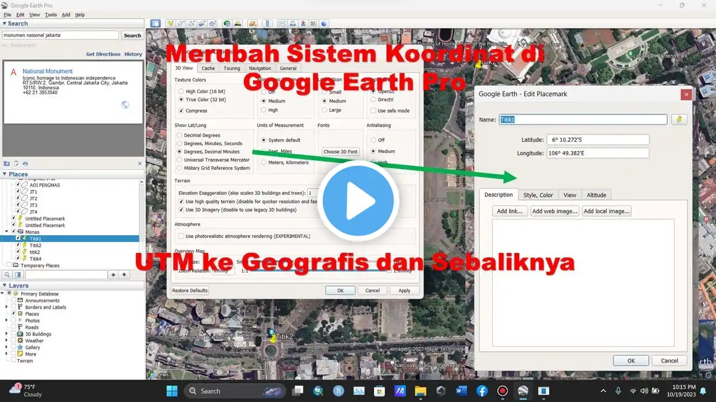
Task: Click the yellow pin icon button beside Name field
Action: 679,119
